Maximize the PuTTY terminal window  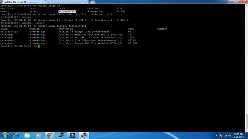coord(236,2)
